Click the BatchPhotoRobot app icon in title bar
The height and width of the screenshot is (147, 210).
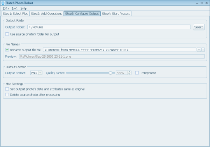[3, 3]
